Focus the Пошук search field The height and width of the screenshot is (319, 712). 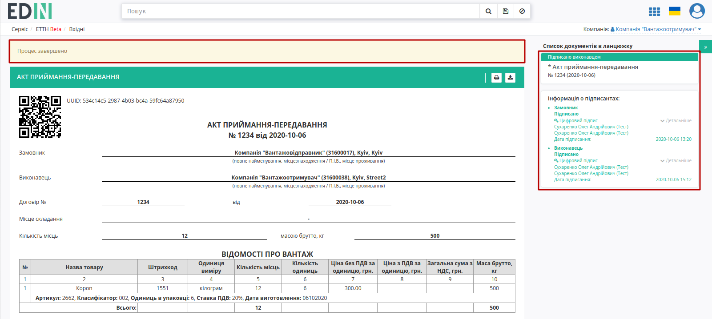click(301, 11)
